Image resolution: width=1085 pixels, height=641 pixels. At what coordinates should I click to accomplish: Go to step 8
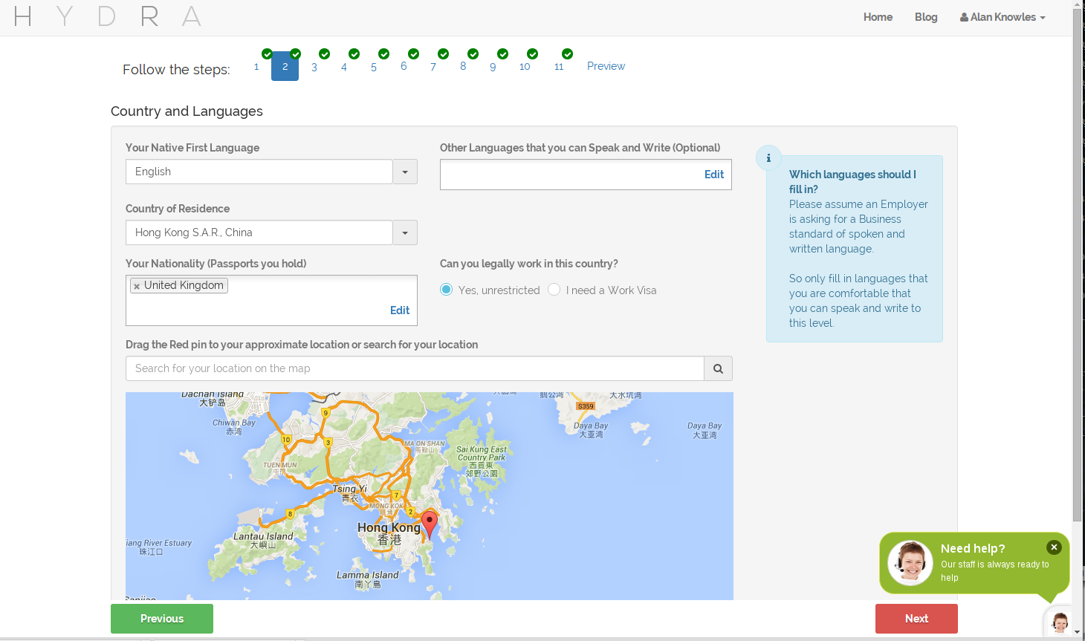tap(463, 66)
